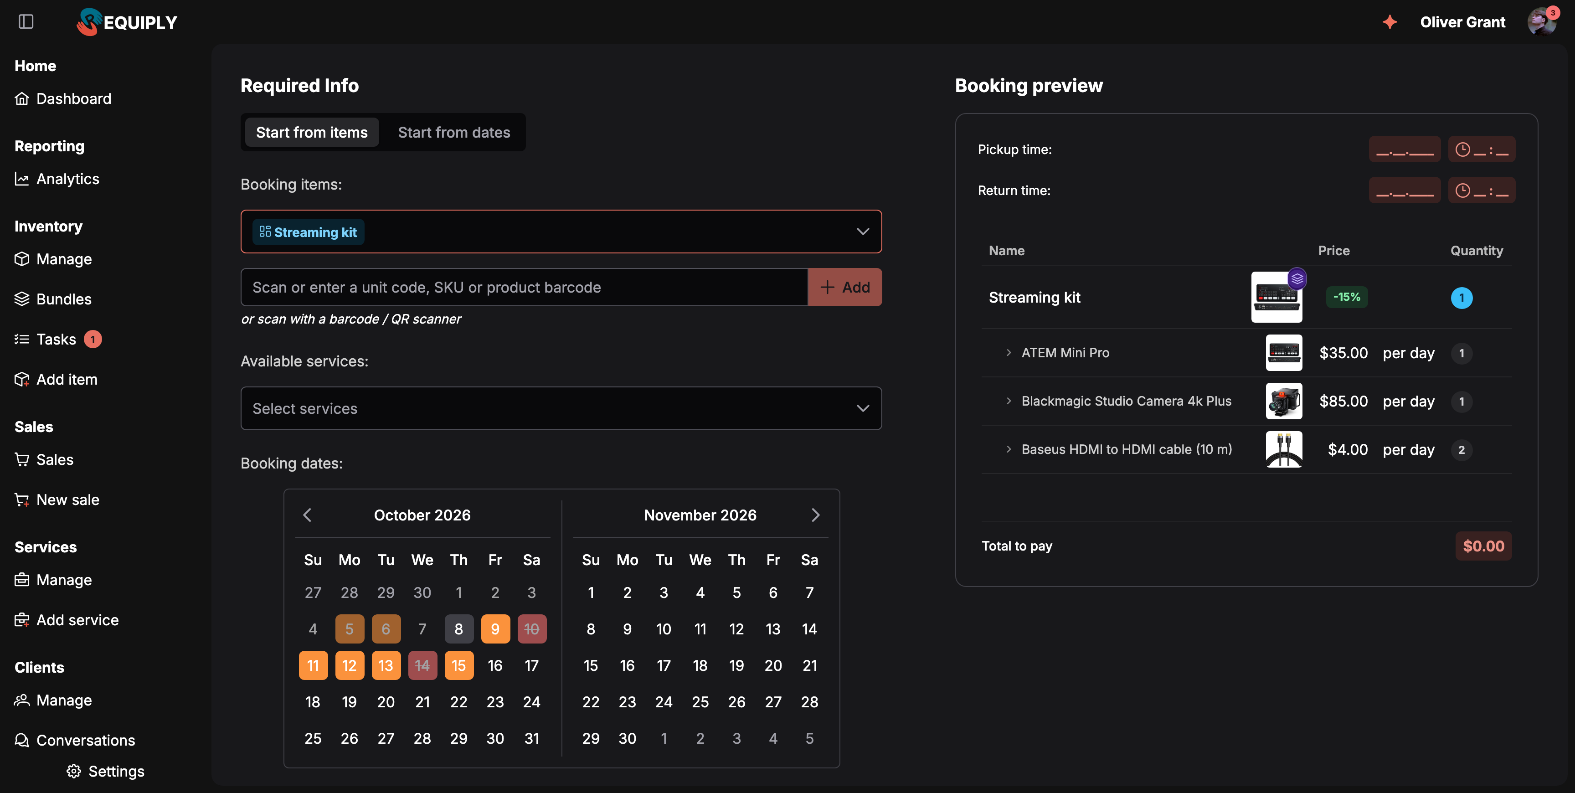Image resolution: width=1575 pixels, height=793 pixels.
Task: Collapse sidebar with the panel toggle icon
Action: [26, 22]
